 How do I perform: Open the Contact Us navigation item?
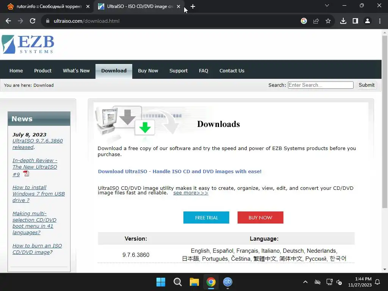coord(232,71)
